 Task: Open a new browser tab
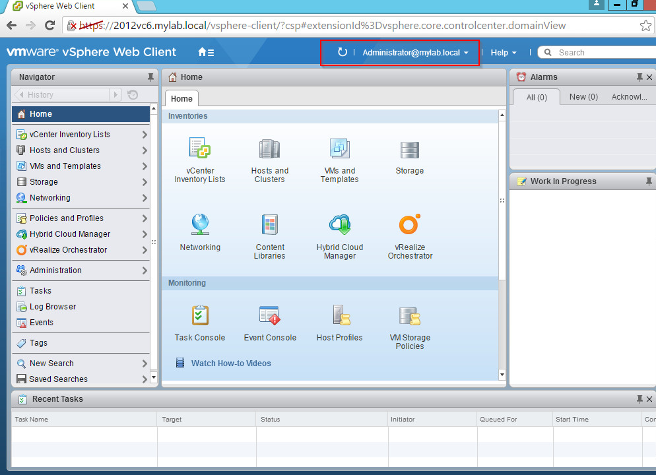point(146,6)
